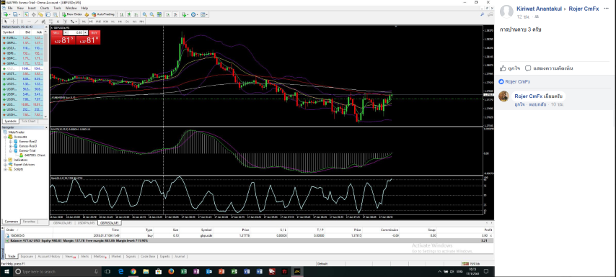The image size is (616, 277).
Task: Select the text label tool
Action: tap(58, 22)
